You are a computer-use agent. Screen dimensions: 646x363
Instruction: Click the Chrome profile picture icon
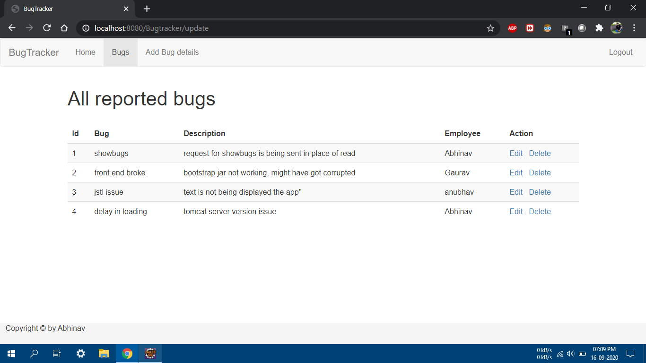616,28
